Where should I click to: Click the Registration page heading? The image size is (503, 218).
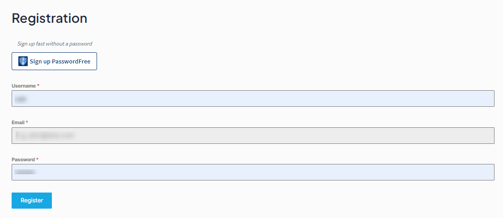(x=49, y=18)
